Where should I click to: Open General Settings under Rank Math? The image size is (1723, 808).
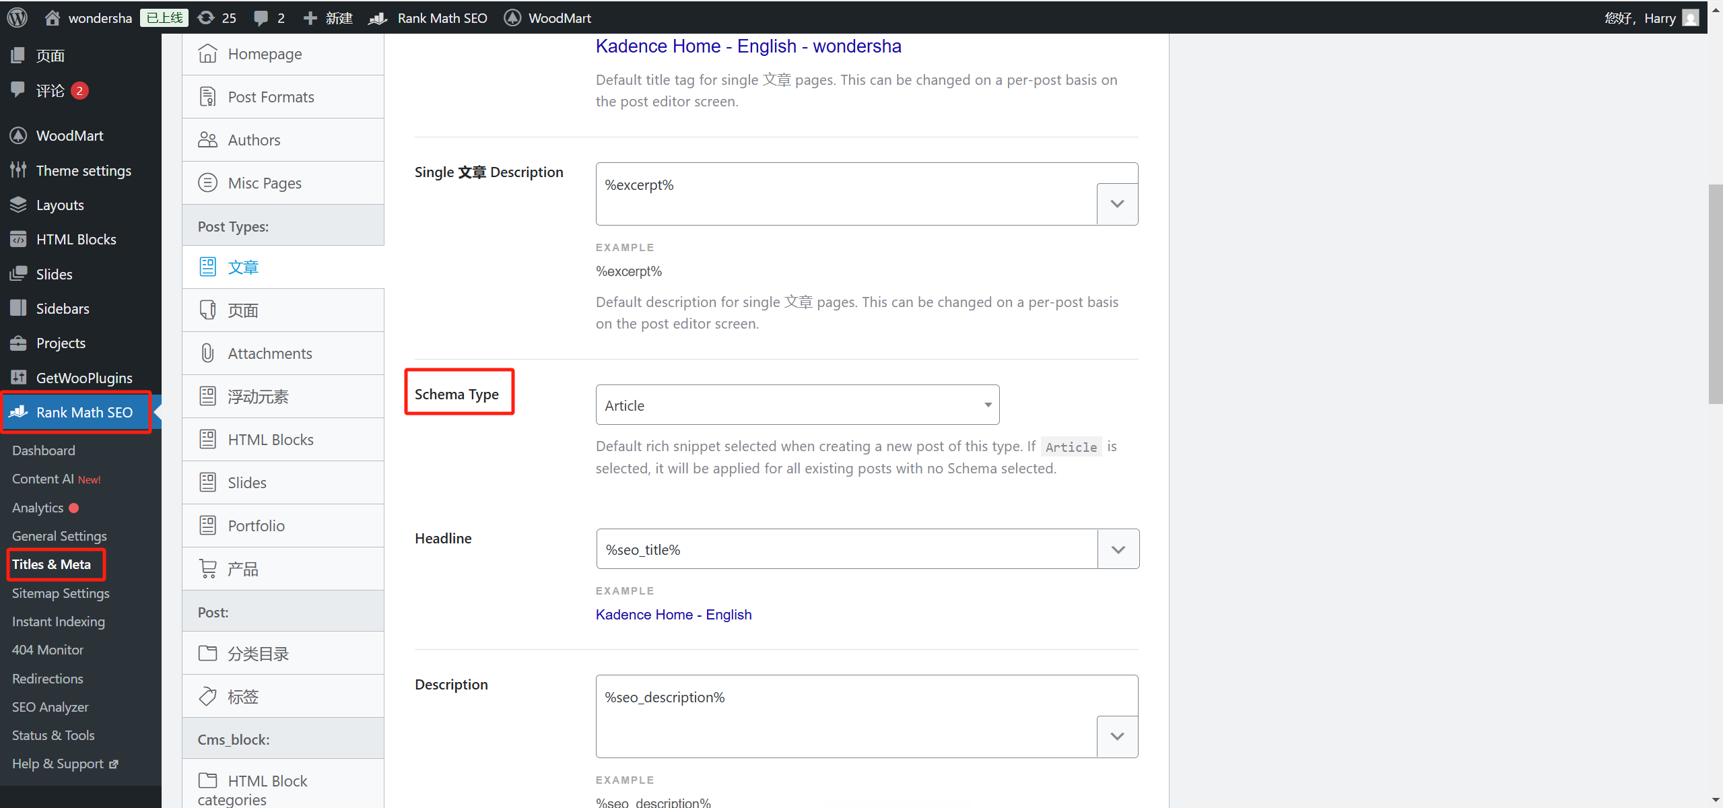click(59, 536)
